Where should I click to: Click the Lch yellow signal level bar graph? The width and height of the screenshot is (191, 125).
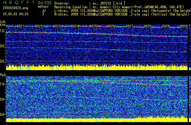[97, 67]
